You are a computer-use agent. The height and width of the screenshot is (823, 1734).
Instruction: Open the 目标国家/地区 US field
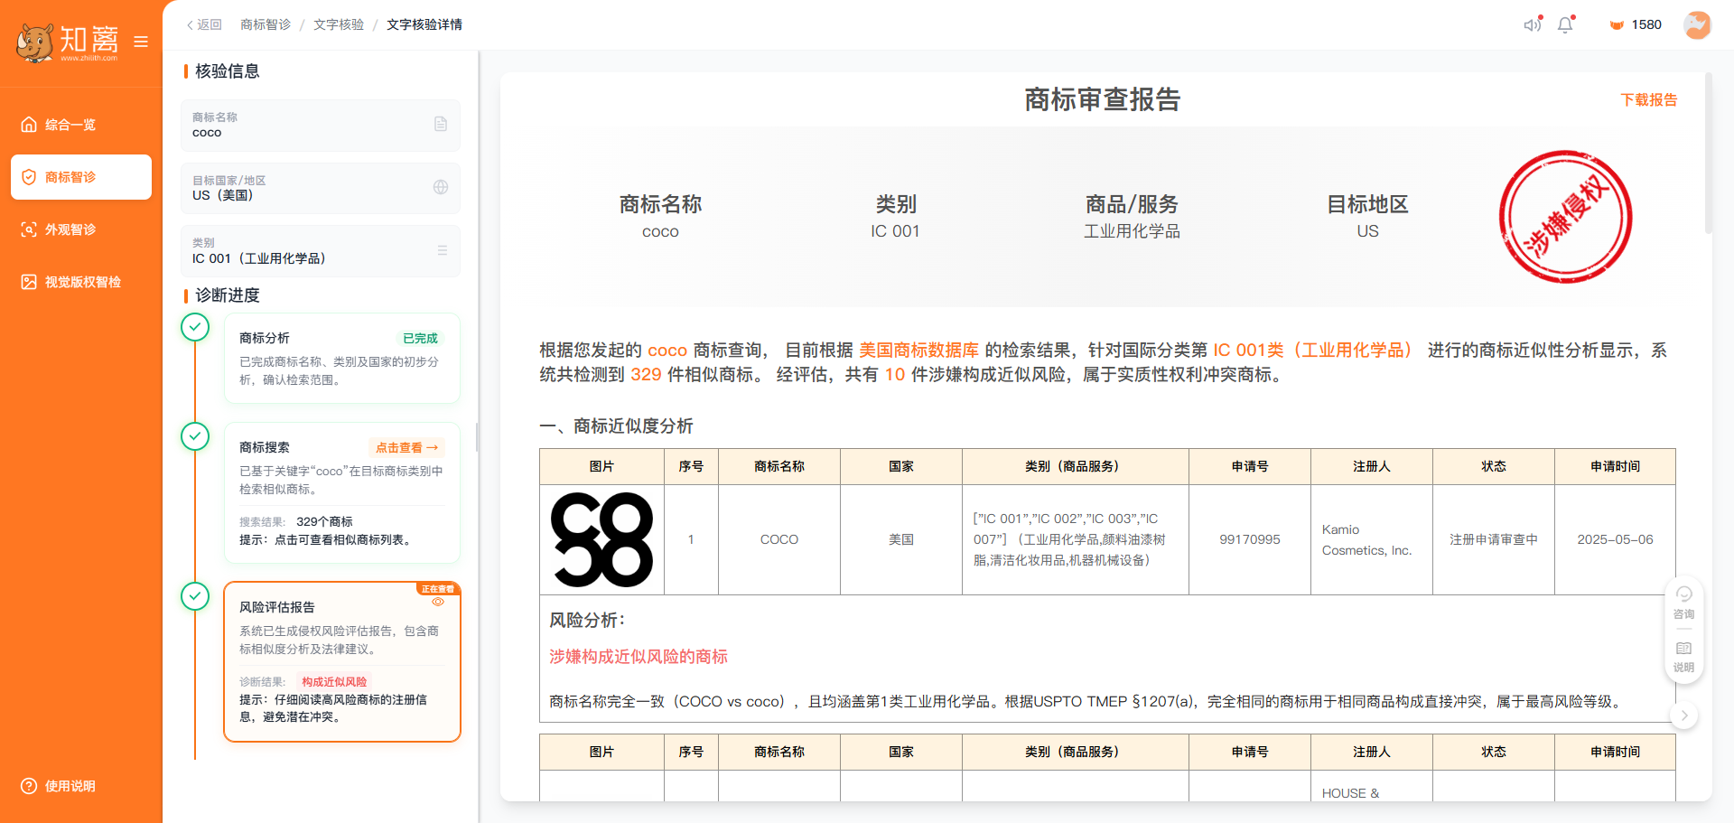[x=321, y=188]
